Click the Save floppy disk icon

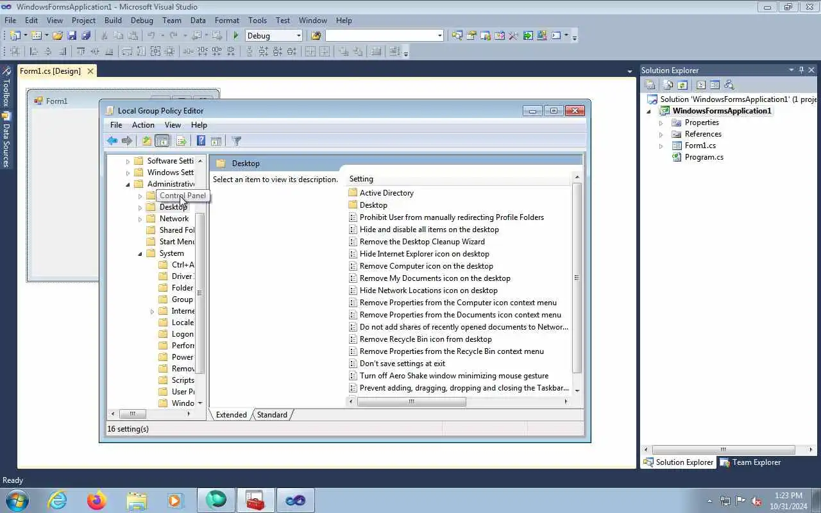click(x=72, y=36)
